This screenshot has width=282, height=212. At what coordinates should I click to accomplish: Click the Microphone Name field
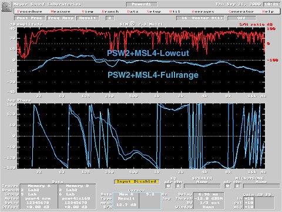pyautogui.click(x=261, y=186)
